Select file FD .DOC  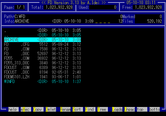pos(43,54)
